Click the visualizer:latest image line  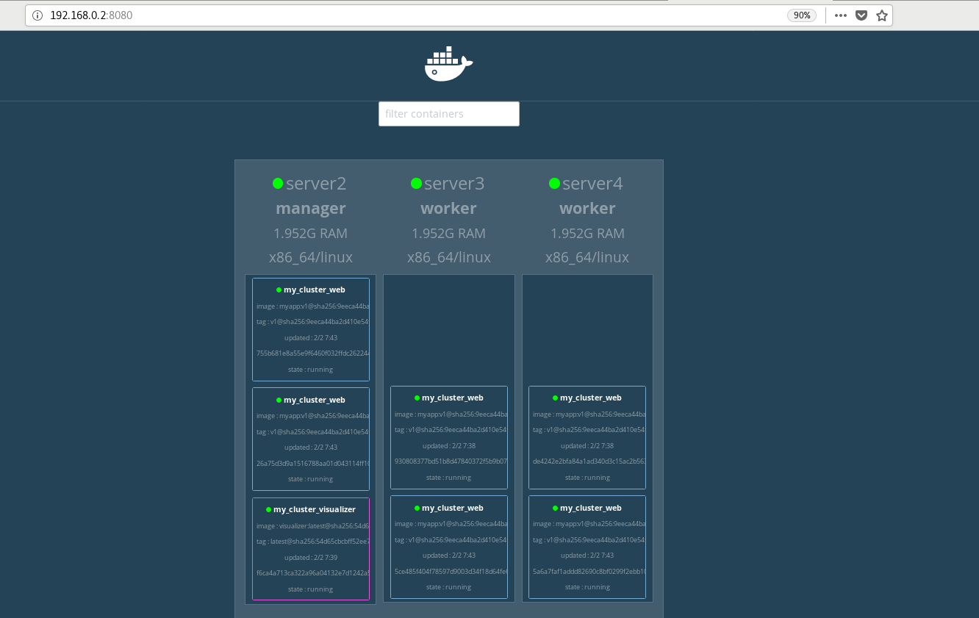[x=313, y=526]
